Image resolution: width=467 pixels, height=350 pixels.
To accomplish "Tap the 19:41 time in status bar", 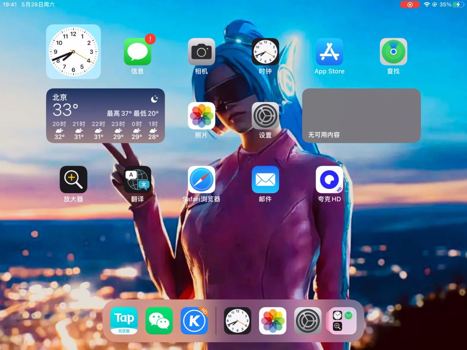I will coord(10,4).
